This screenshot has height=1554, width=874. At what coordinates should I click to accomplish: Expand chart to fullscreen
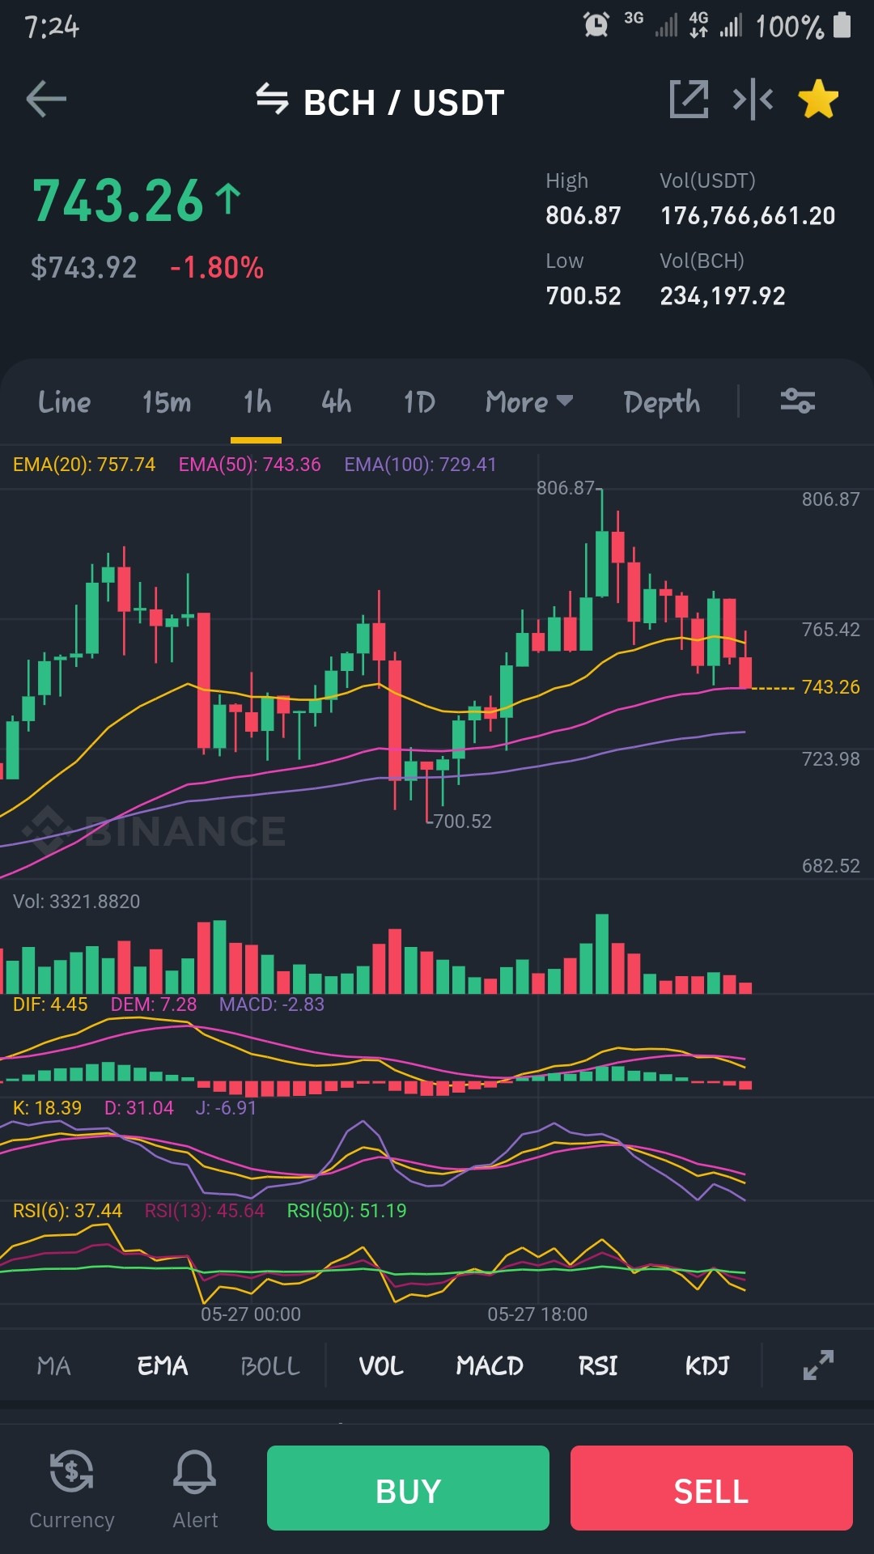(818, 1365)
